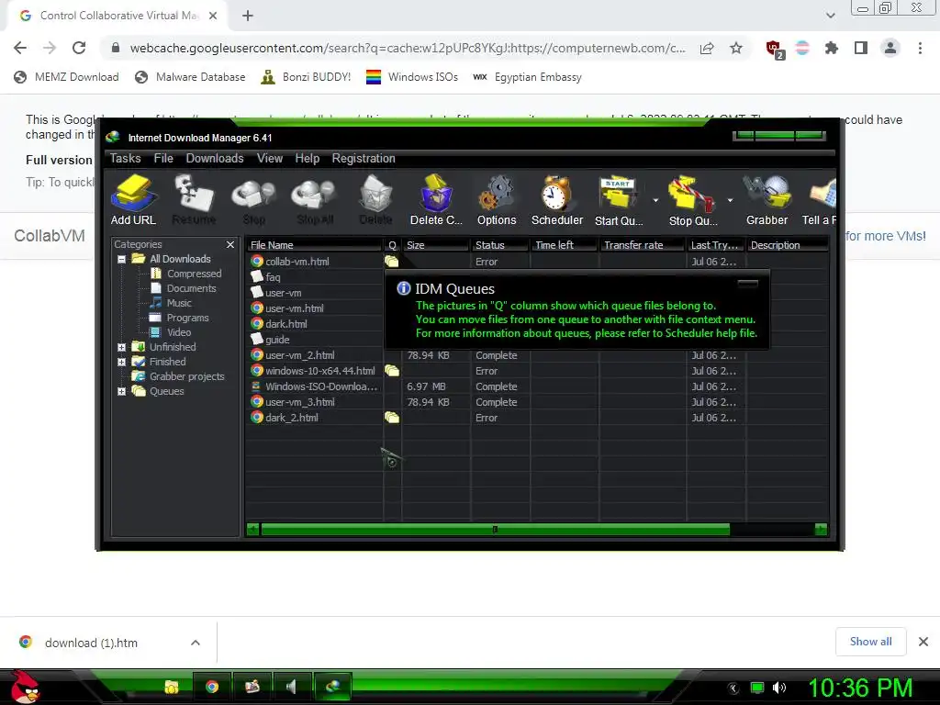The height and width of the screenshot is (705, 940).
Task: Click right arrow of horizontal scrollbar
Action: pyautogui.click(x=821, y=530)
